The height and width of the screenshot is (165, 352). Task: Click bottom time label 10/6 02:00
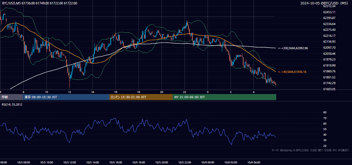pyautogui.click(x=231, y=163)
